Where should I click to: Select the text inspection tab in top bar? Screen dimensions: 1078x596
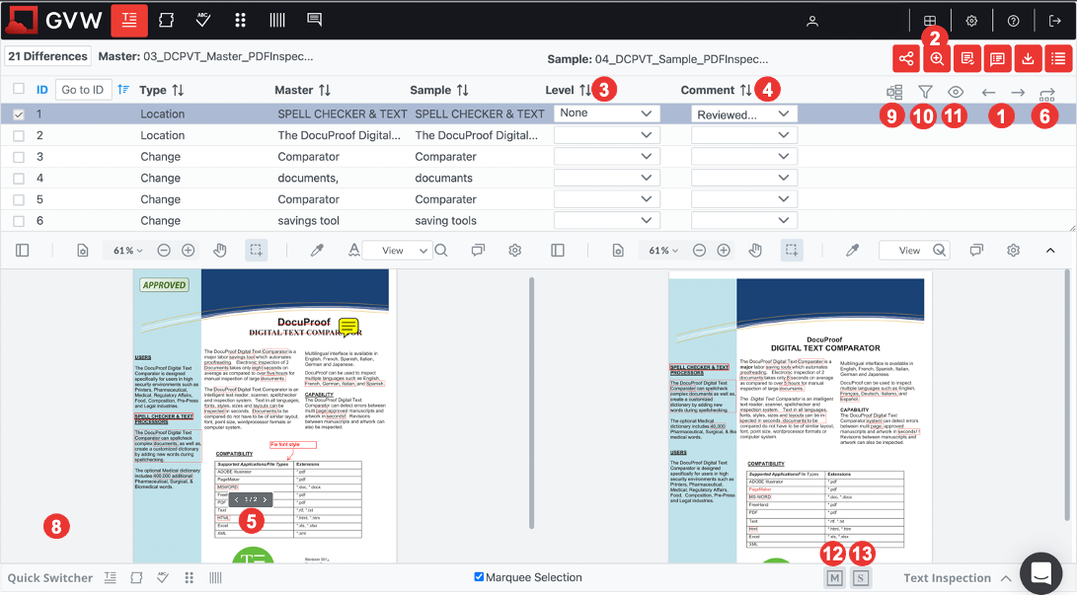(129, 21)
